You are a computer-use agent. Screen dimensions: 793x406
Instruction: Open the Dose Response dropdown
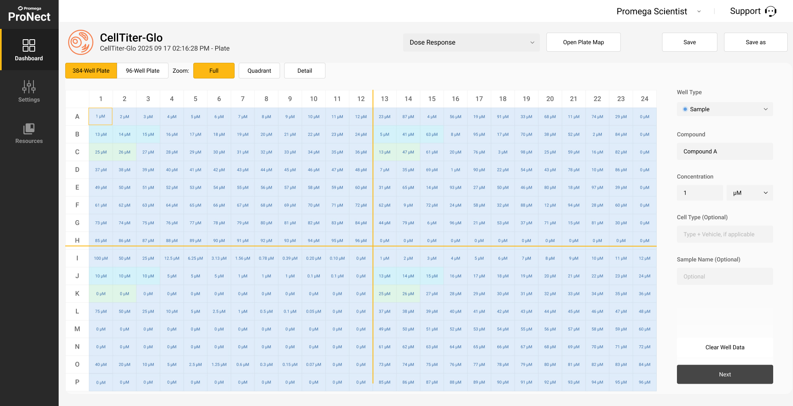(x=471, y=43)
